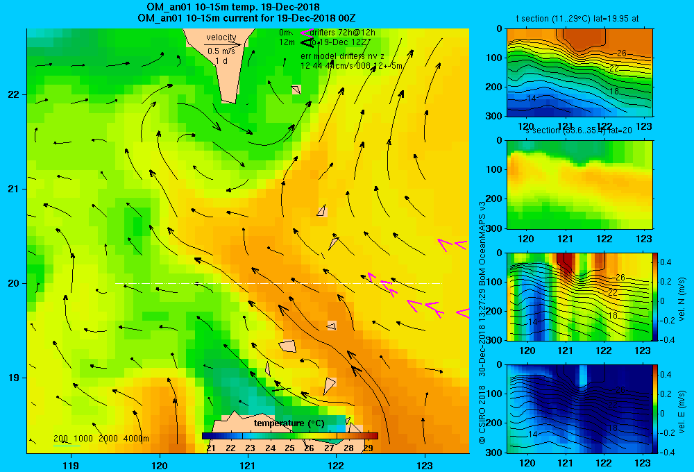Click latitude label 19 on main map axis

click(x=12, y=378)
